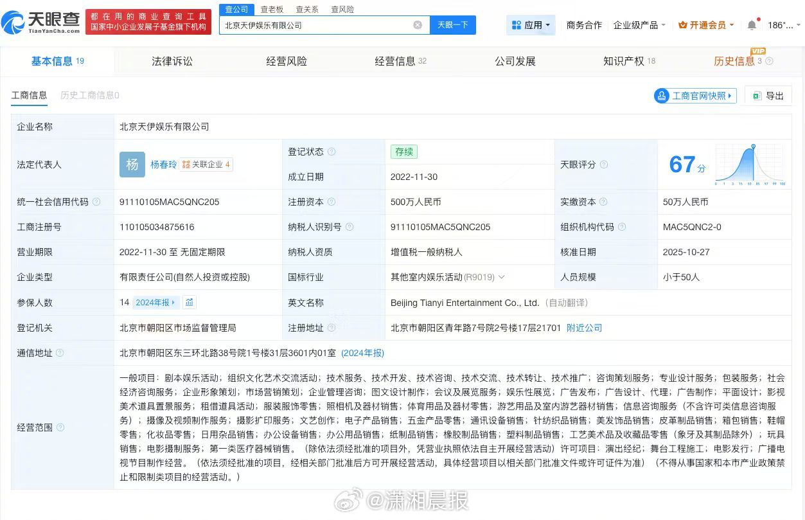Screen dimensions: 805x520
Task: Open the account menu 186*
Action: [784, 25]
